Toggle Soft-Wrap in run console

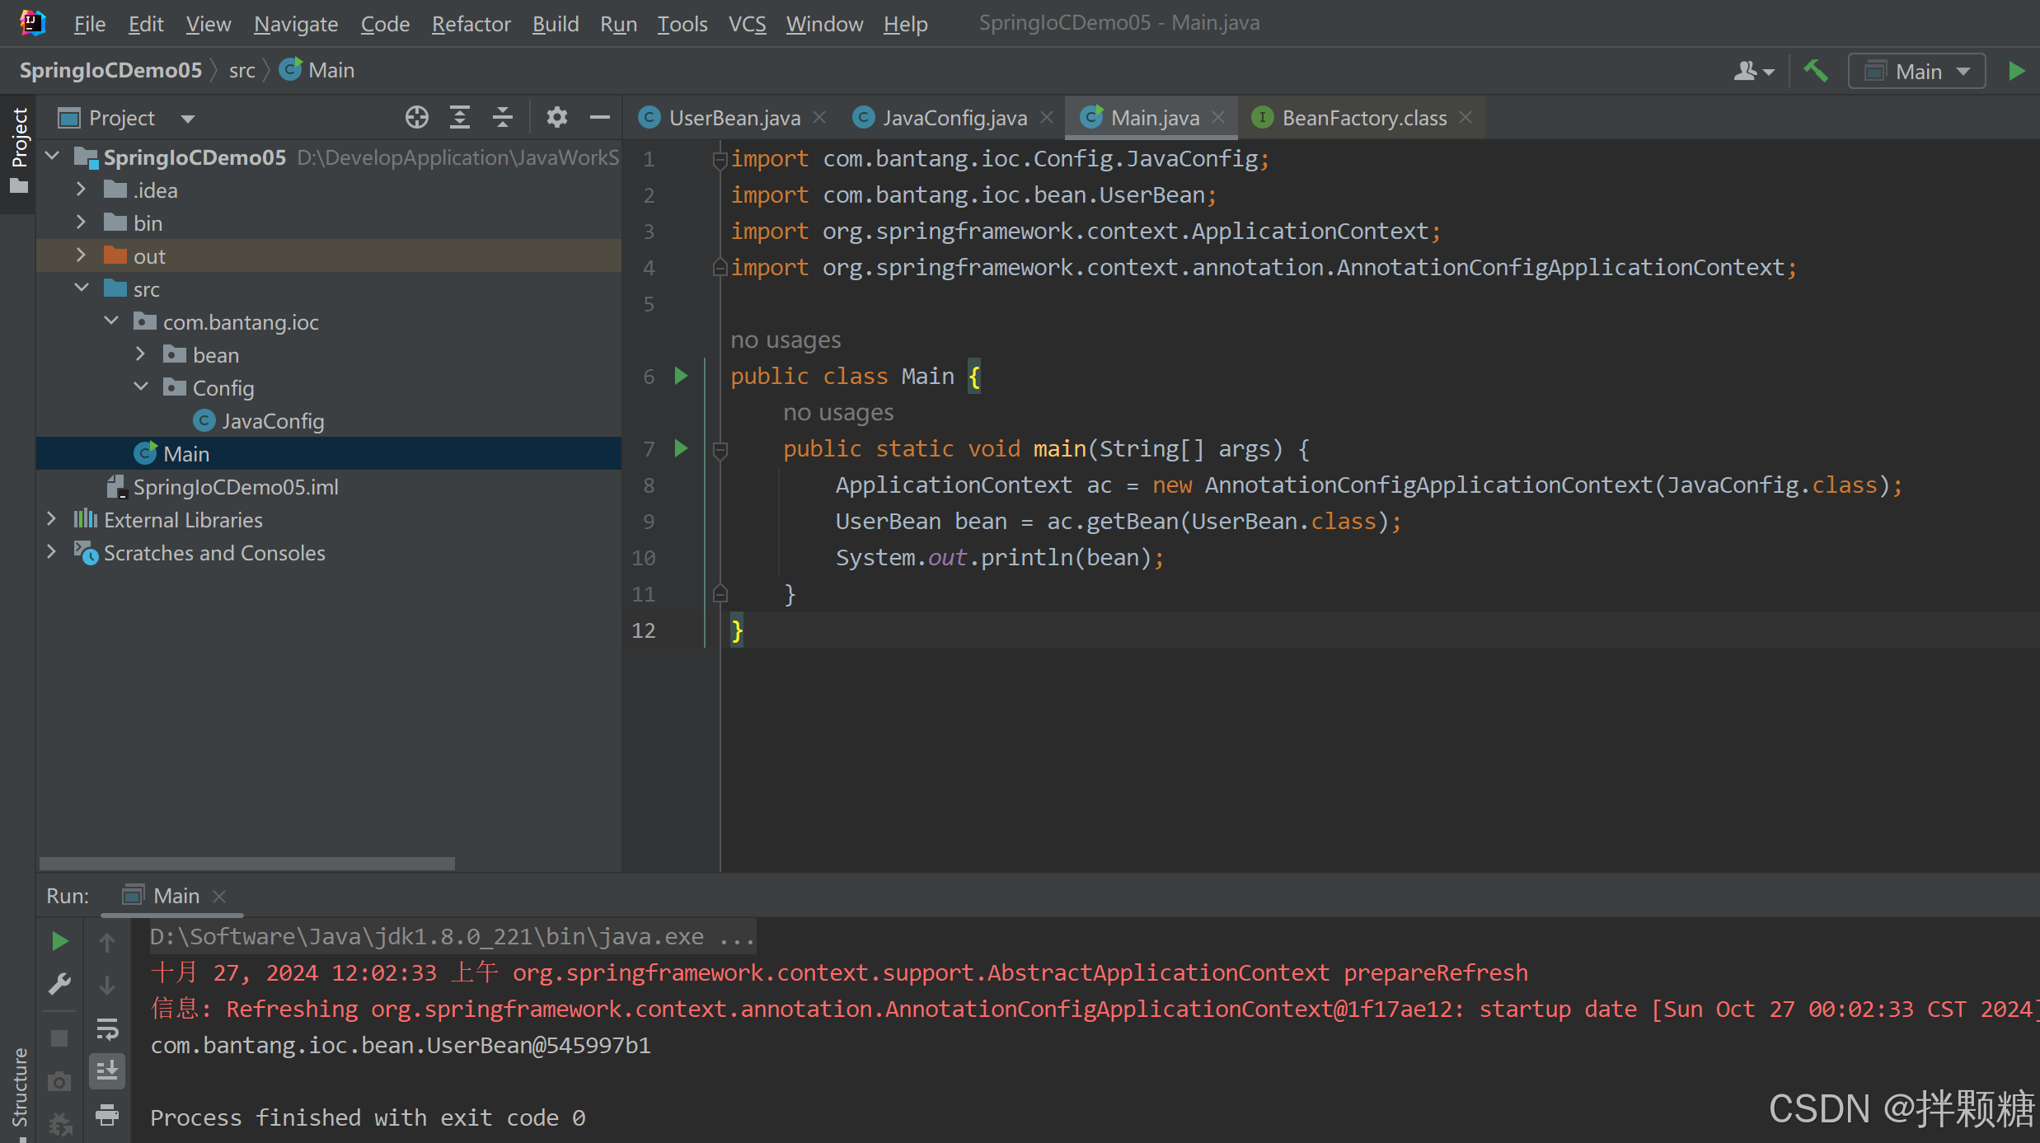107,1028
